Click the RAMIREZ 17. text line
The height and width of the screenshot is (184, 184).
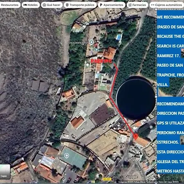[x=168, y=56]
